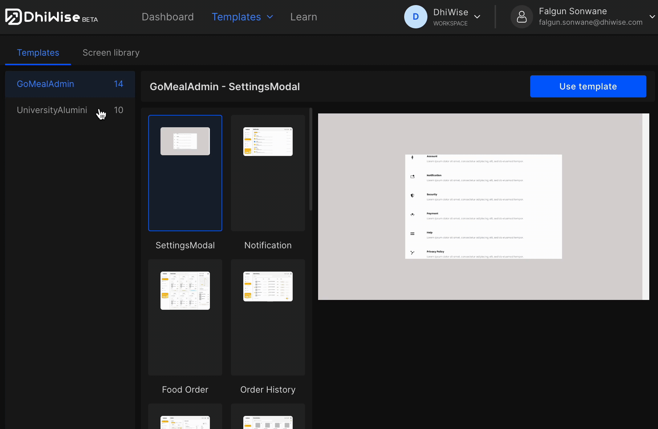The image size is (658, 429).
Task: Click the Payment heading in preview
Action: pyautogui.click(x=432, y=213)
